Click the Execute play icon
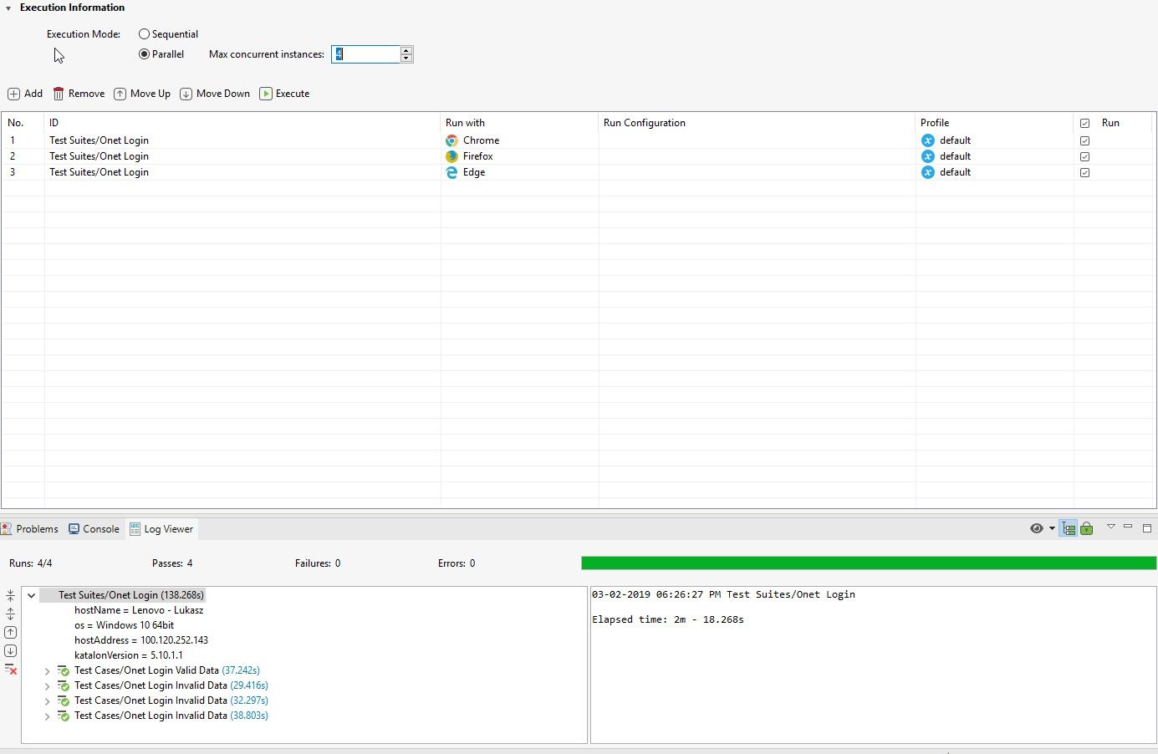The width and height of the screenshot is (1158, 754). [266, 94]
